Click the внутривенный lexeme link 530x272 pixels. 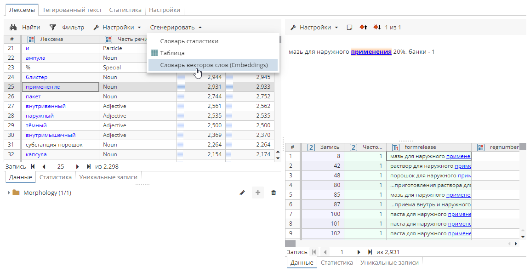tap(46, 106)
